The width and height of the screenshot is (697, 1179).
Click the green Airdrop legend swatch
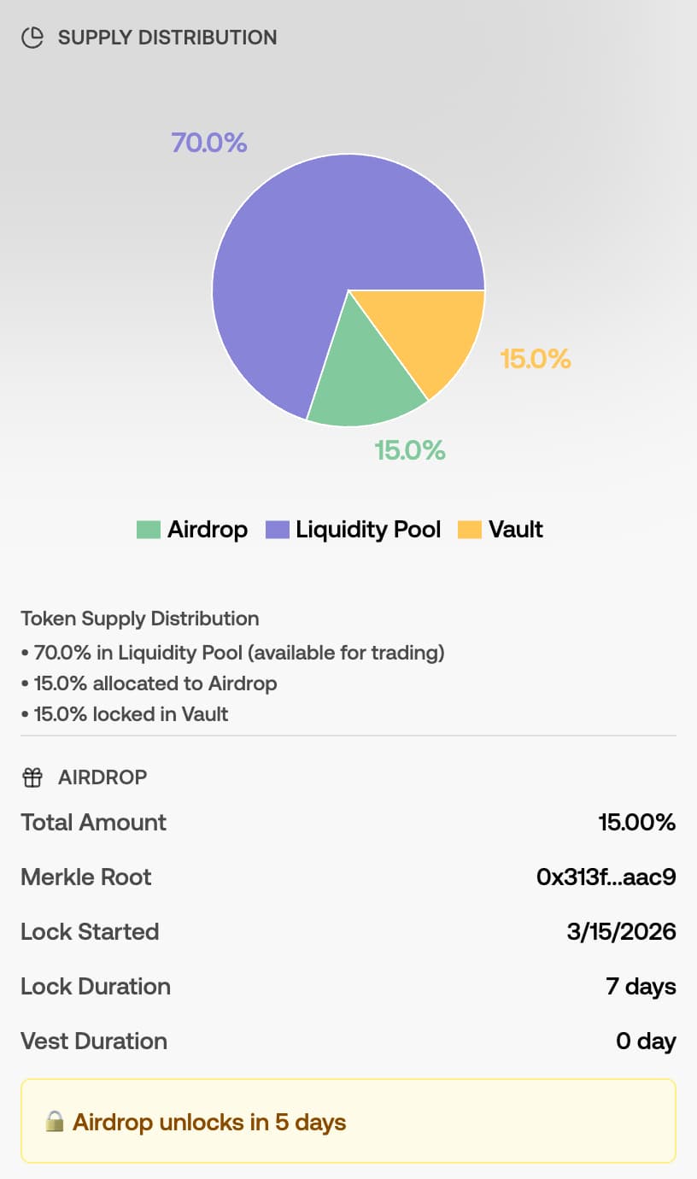pyautogui.click(x=149, y=530)
